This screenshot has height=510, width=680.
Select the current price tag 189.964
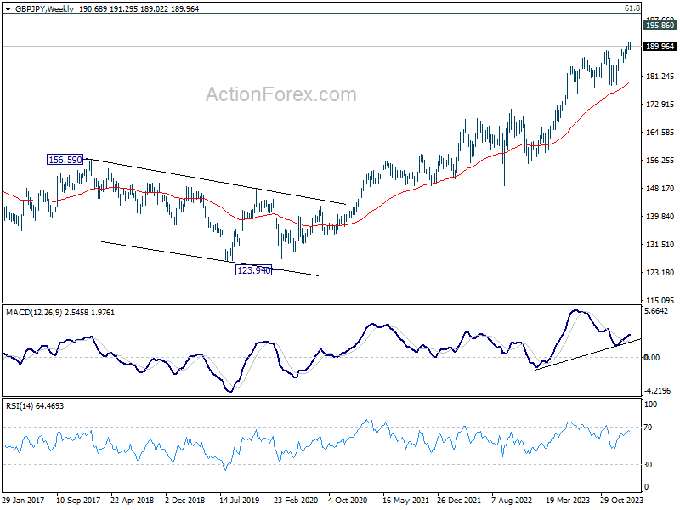660,47
